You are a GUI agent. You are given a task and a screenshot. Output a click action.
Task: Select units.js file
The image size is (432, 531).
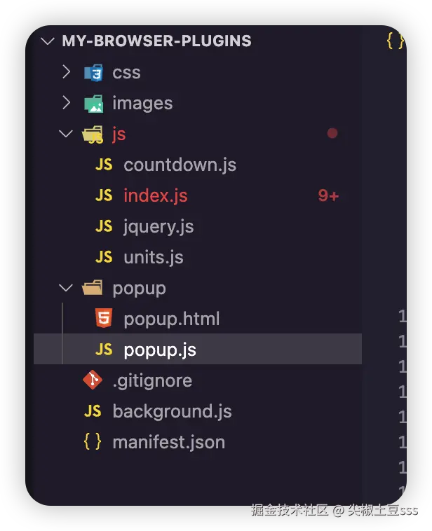pos(154,257)
